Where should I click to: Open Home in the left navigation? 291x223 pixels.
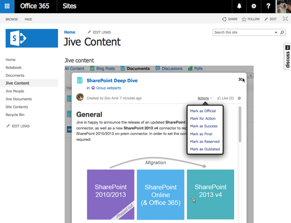pos(10,60)
